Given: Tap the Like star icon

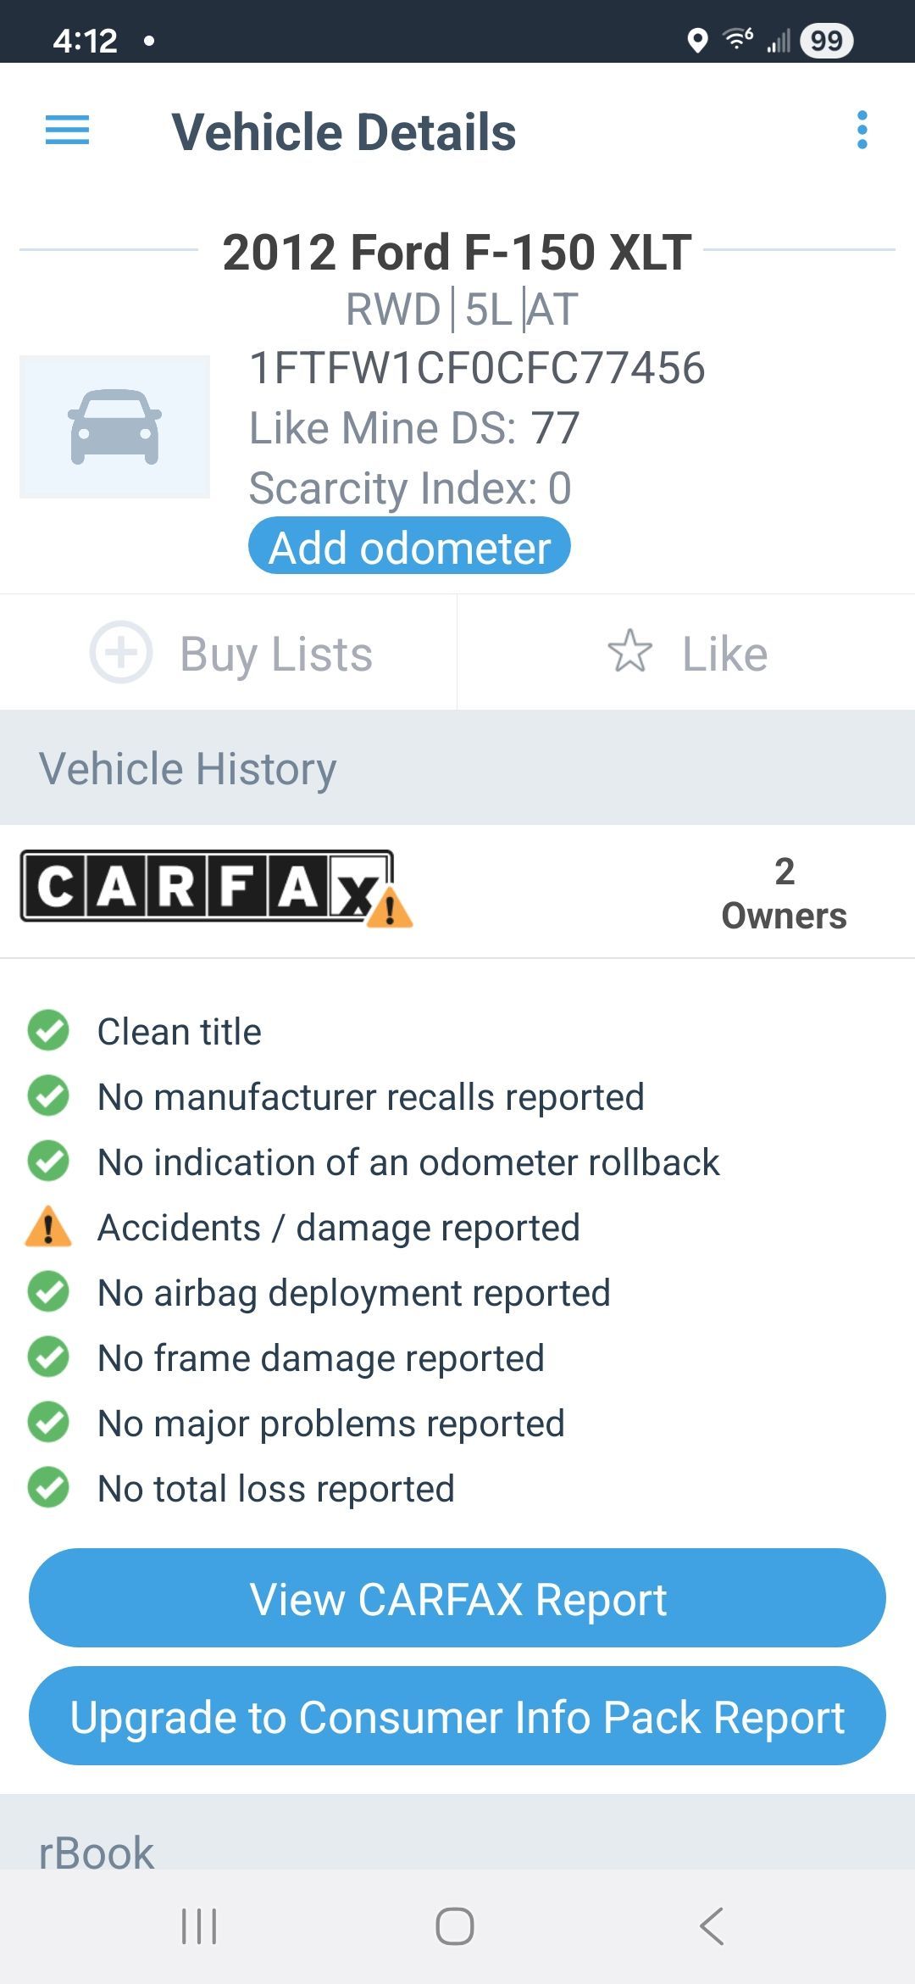Looking at the screenshot, I should coord(630,652).
